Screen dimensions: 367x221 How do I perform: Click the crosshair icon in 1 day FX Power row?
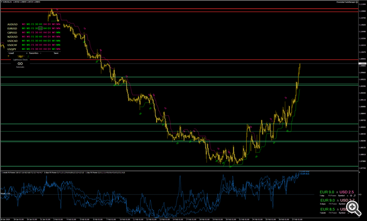coord(351,196)
